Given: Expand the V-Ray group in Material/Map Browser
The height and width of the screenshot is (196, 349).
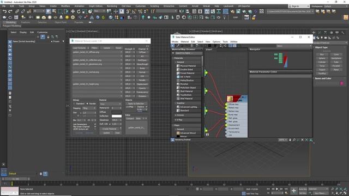Looking at the screenshot, I should click(176, 120).
